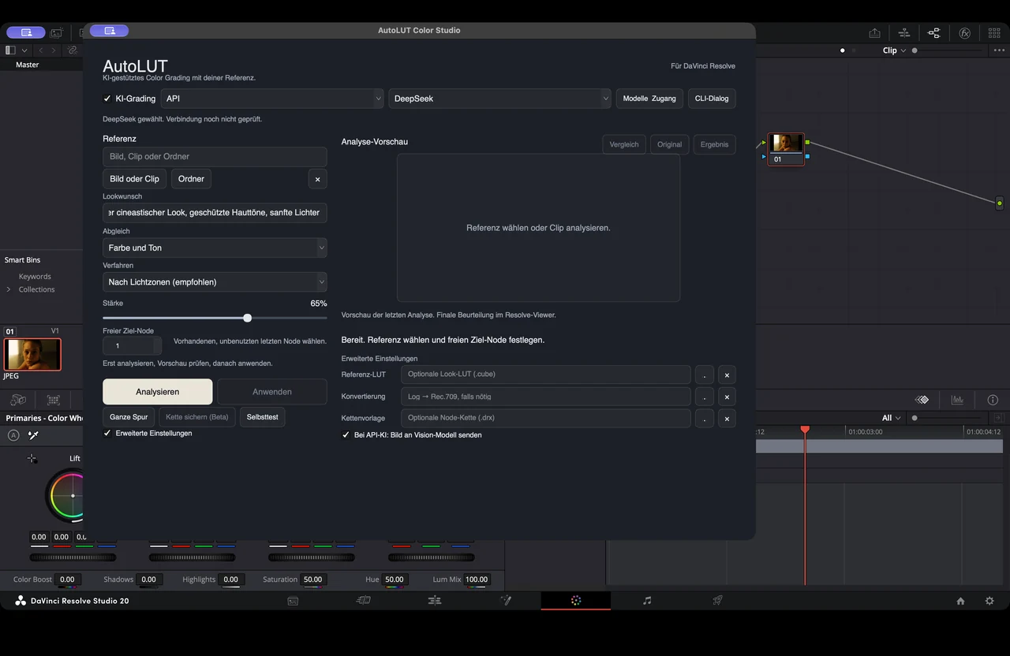Screen dimensions: 1010x656
Task: Open the Cut page icon
Action: [x=363, y=601]
